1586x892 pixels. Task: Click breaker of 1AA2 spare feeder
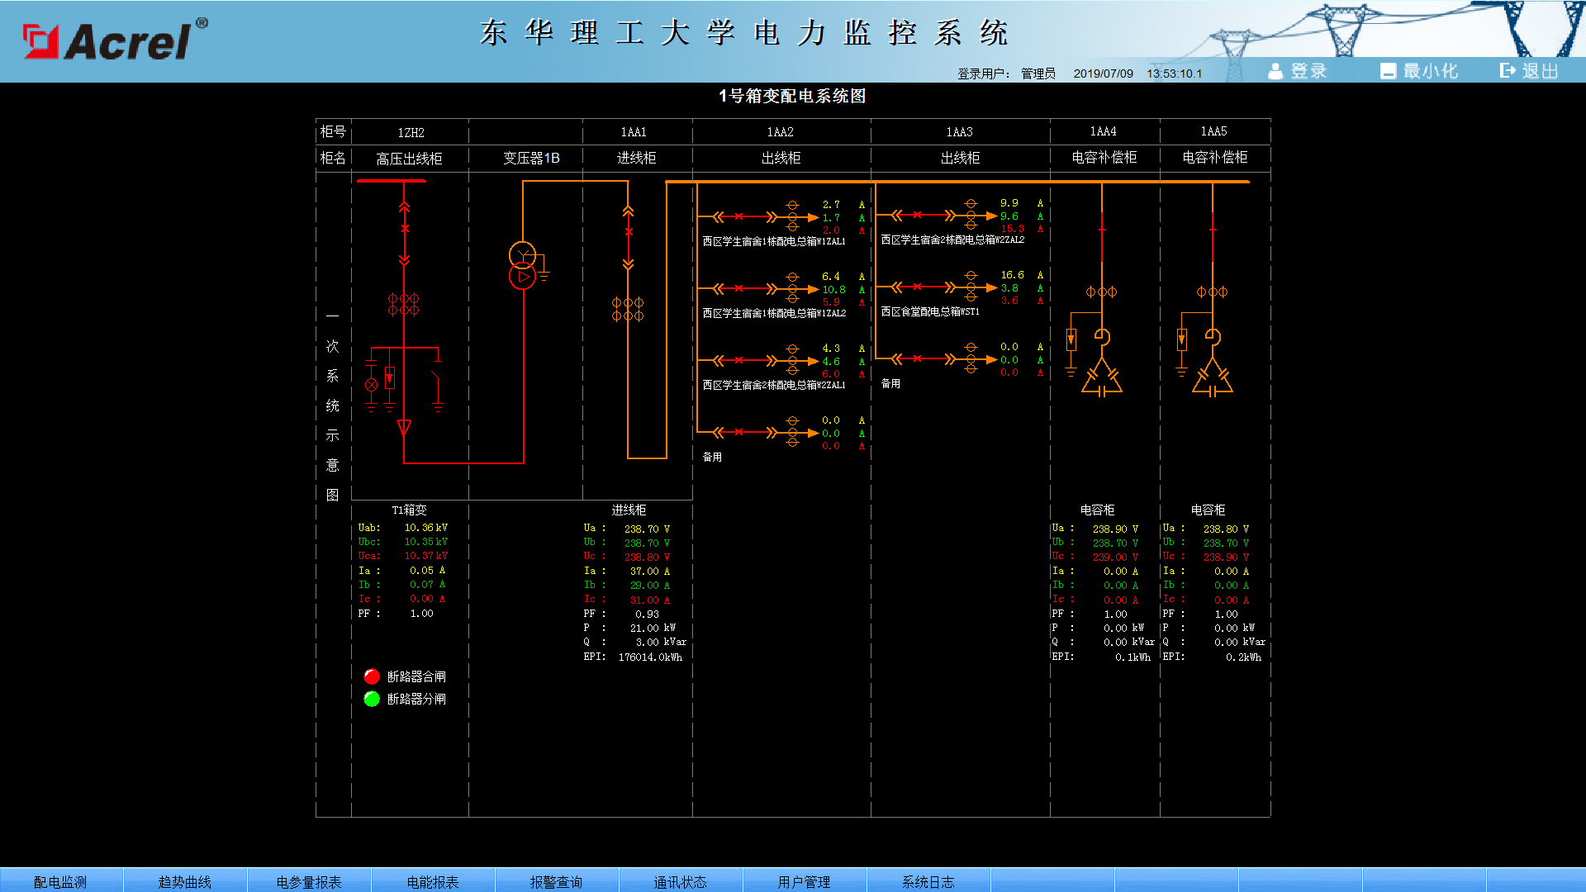coord(739,432)
